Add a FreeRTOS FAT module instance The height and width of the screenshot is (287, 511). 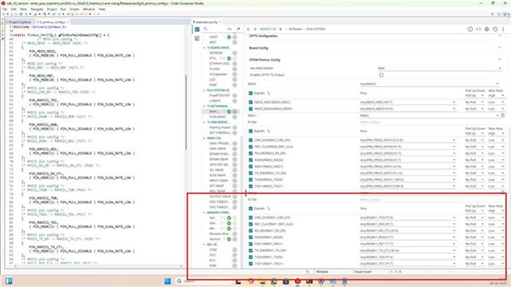235,96
